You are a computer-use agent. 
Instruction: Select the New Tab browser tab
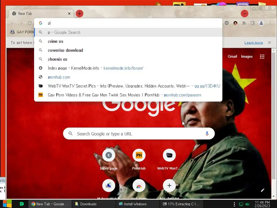pos(41,14)
